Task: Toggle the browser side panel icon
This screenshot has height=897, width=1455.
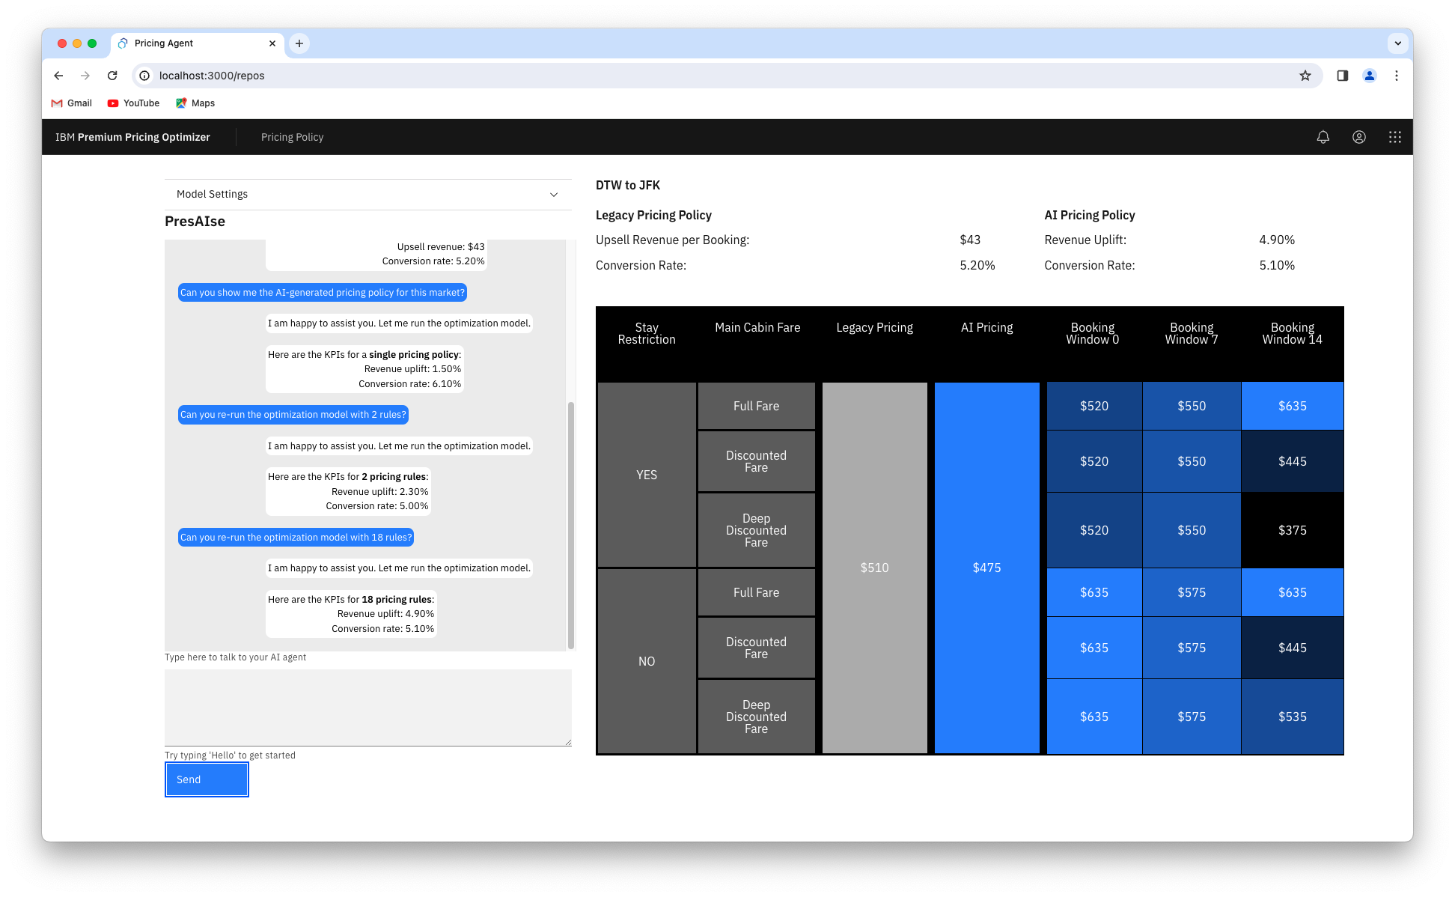Action: coord(1342,76)
